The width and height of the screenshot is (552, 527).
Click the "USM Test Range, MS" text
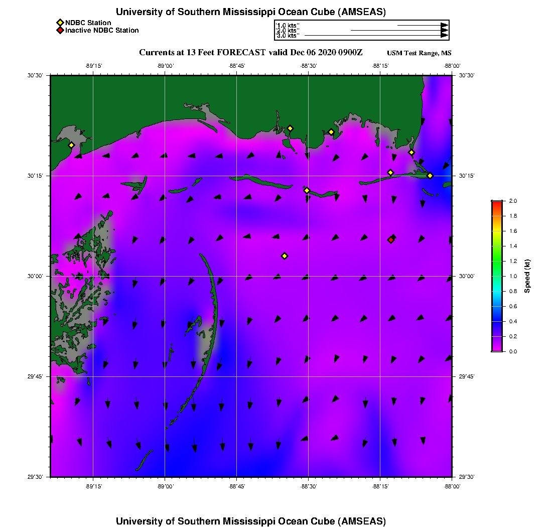coord(419,53)
